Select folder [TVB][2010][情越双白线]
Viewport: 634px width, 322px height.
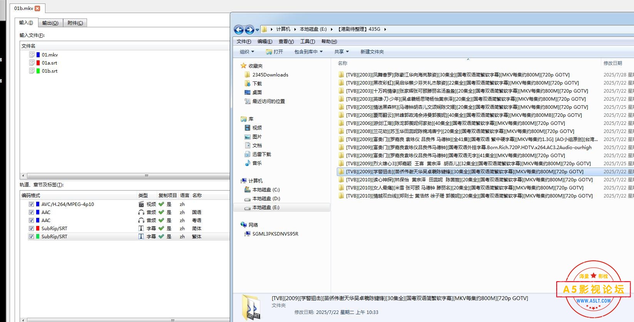pyautogui.click(x=469, y=196)
